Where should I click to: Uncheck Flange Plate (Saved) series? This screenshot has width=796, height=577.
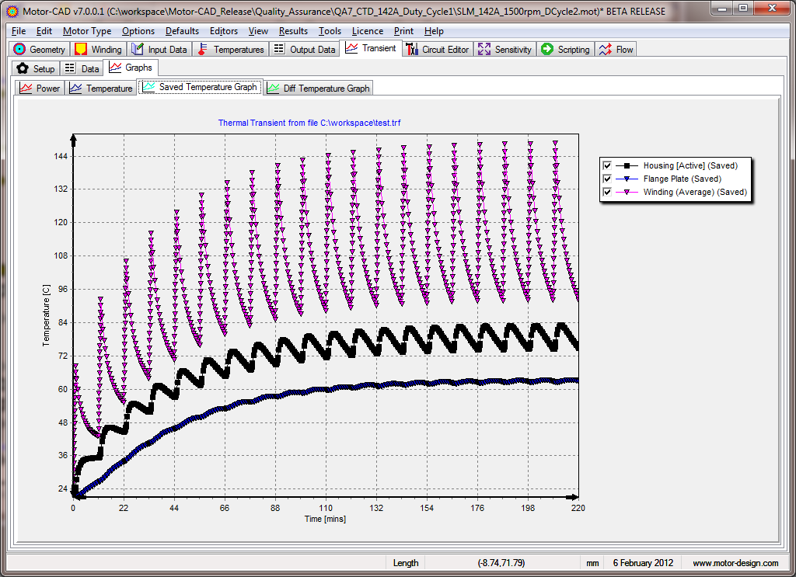tap(607, 179)
